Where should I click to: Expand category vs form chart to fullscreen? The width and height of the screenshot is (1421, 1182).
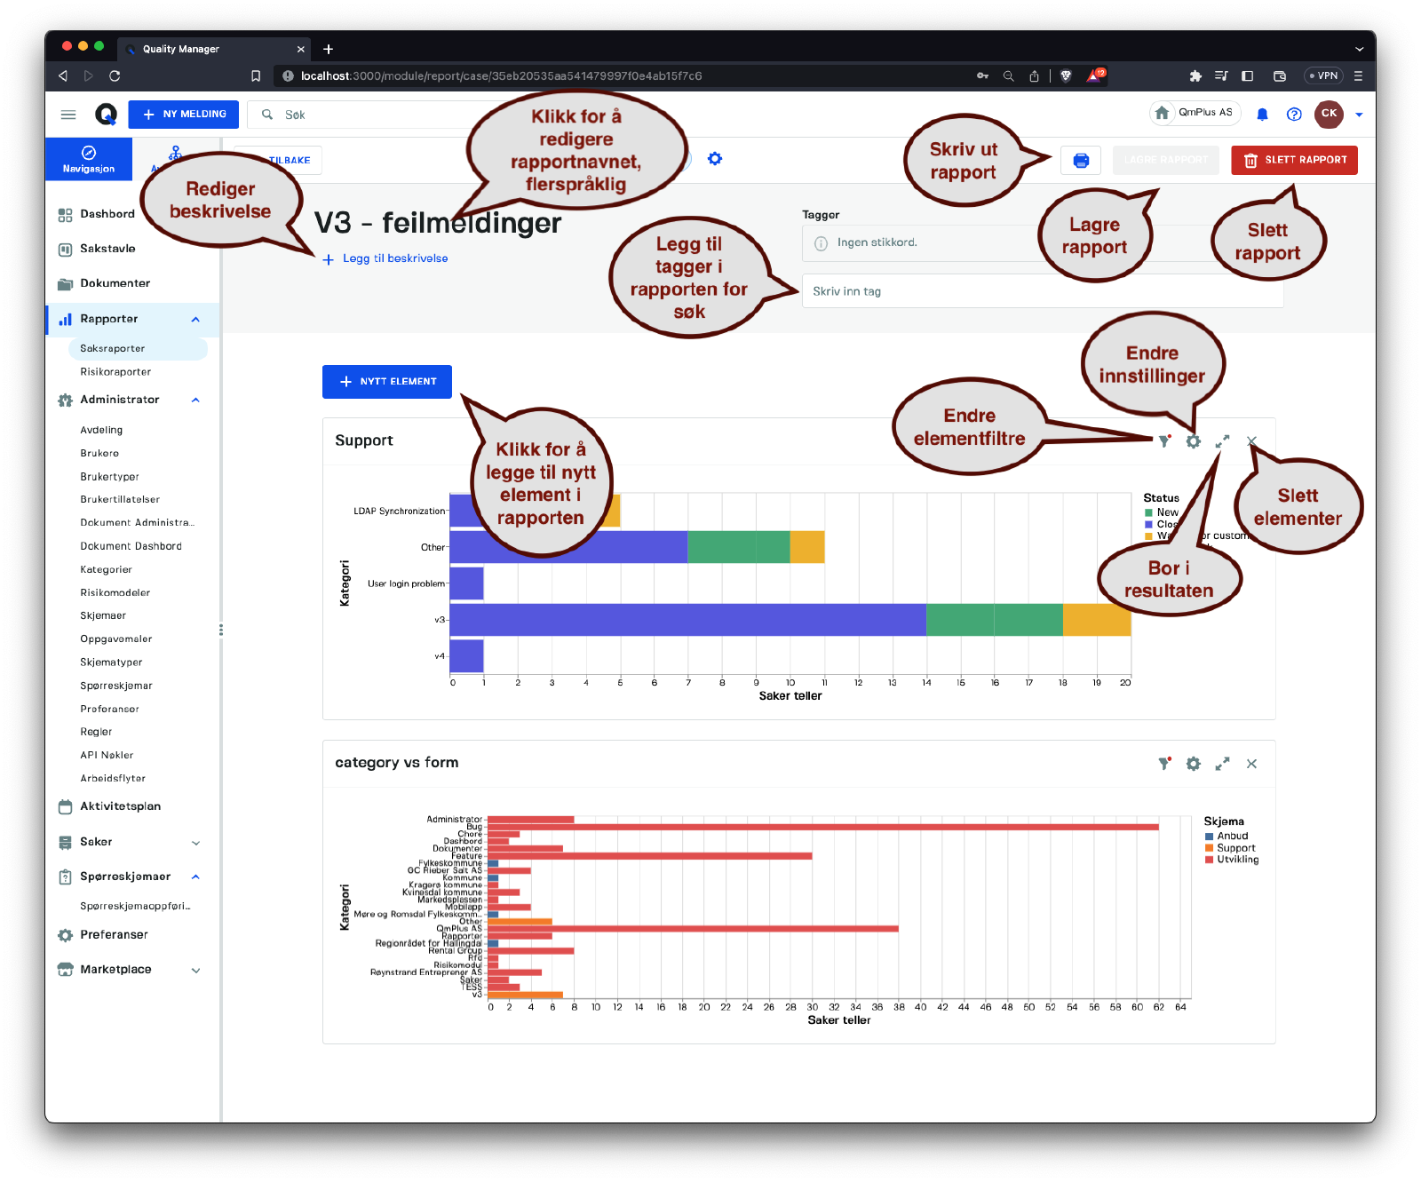[1223, 764]
